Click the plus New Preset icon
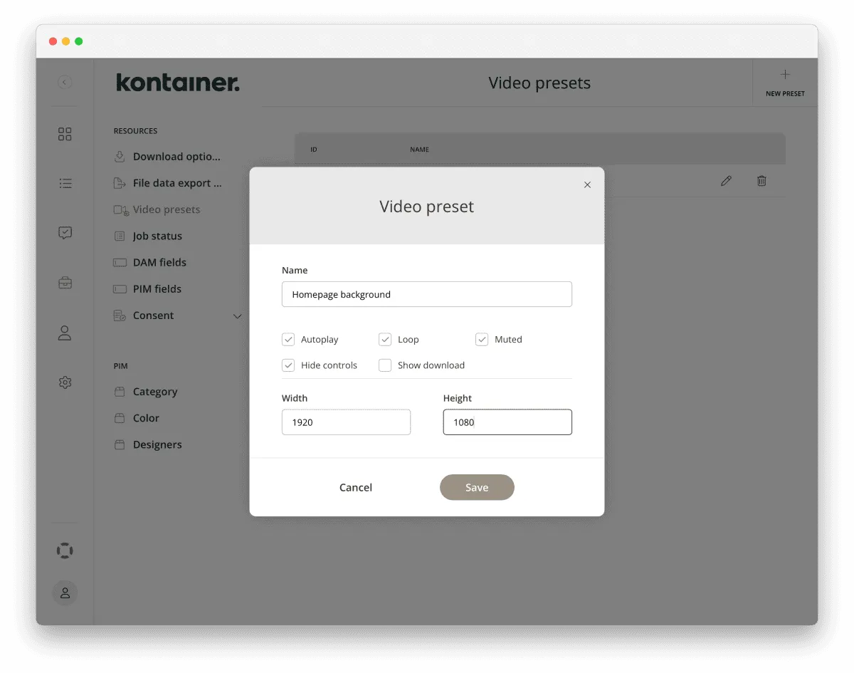 (x=785, y=74)
